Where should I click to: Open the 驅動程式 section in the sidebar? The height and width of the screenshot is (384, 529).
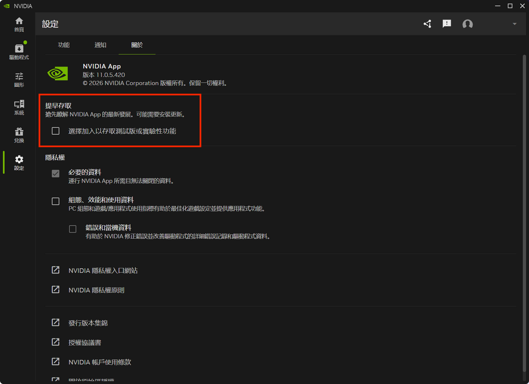(x=19, y=51)
